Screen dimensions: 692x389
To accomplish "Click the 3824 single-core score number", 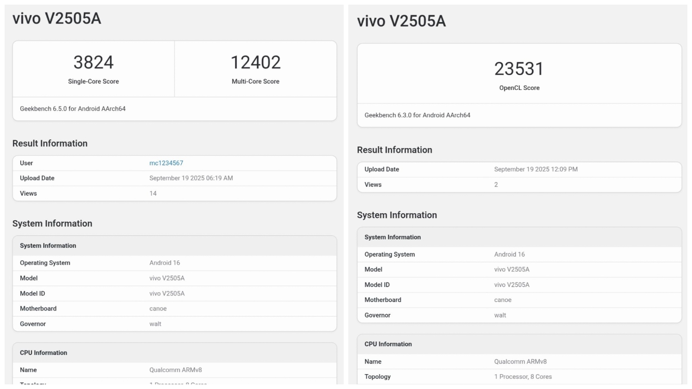I will point(93,62).
